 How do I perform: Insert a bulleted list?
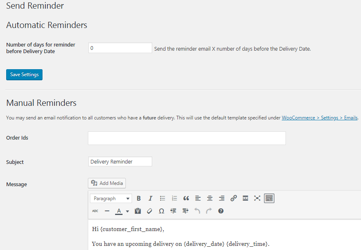[162, 198]
